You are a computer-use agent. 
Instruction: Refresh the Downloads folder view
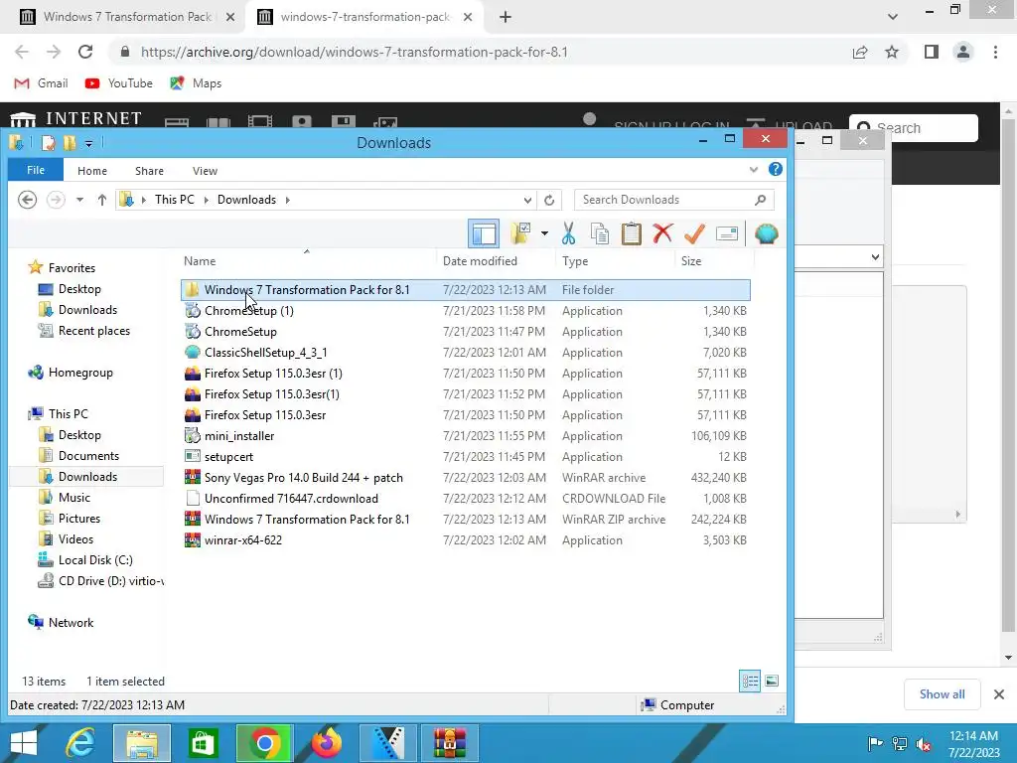[x=549, y=200]
